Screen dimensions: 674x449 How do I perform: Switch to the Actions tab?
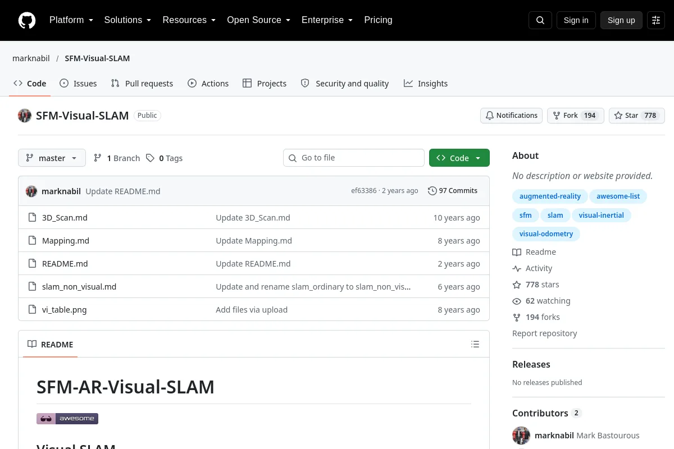(x=208, y=84)
